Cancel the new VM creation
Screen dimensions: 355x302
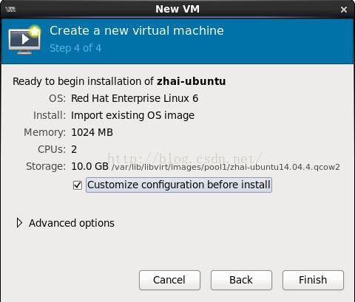click(x=169, y=280)
